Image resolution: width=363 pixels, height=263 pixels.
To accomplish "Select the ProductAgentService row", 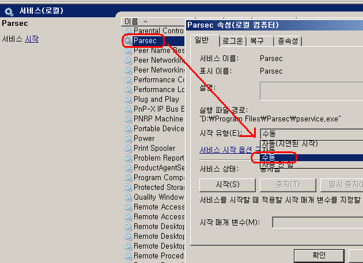I will [x=154, y=167].
